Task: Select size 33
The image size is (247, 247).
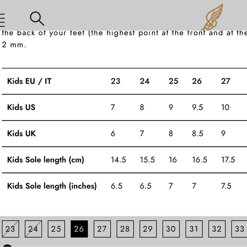Action: [239, 229]
